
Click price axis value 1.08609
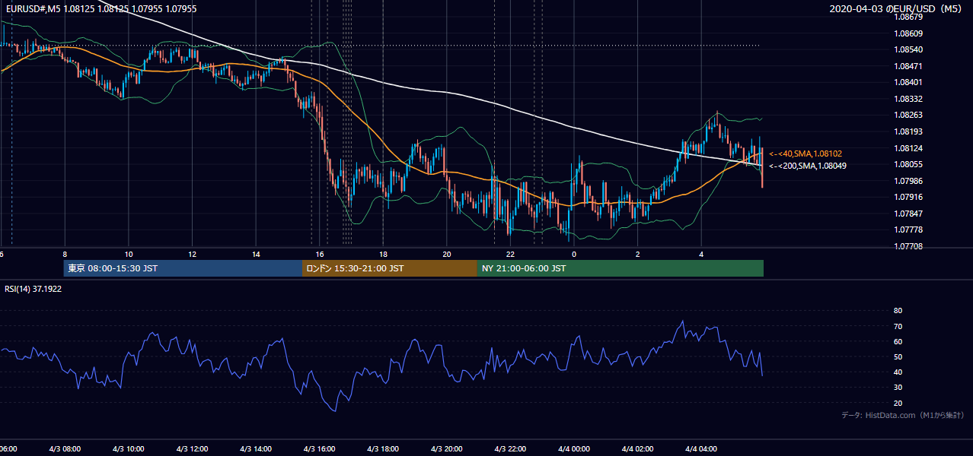click(x=908, y=33)
